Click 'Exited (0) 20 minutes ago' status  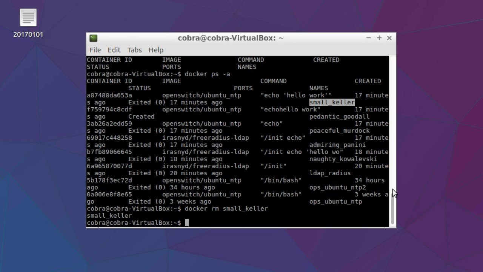[175, 173]
